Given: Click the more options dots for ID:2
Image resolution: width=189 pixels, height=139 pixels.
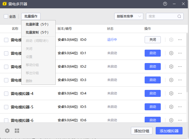Looking at the screenshot, I should [180, 67].
